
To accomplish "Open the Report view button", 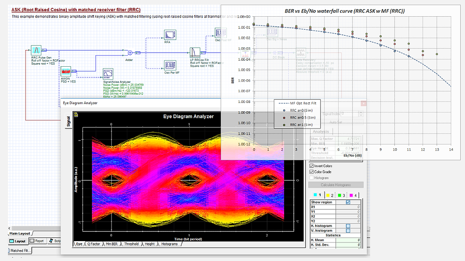I will (x=37, y=241).
